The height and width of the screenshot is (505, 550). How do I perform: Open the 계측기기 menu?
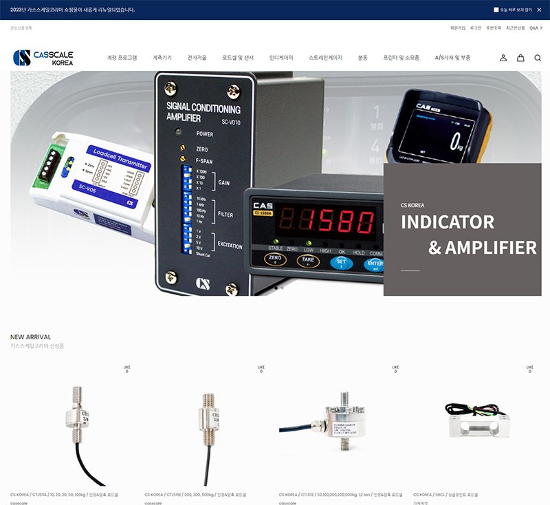162,58
